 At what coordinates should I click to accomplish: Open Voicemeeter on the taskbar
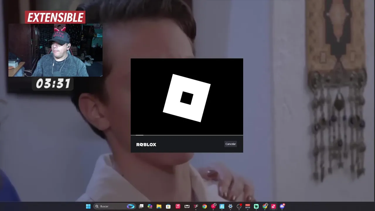248,206
